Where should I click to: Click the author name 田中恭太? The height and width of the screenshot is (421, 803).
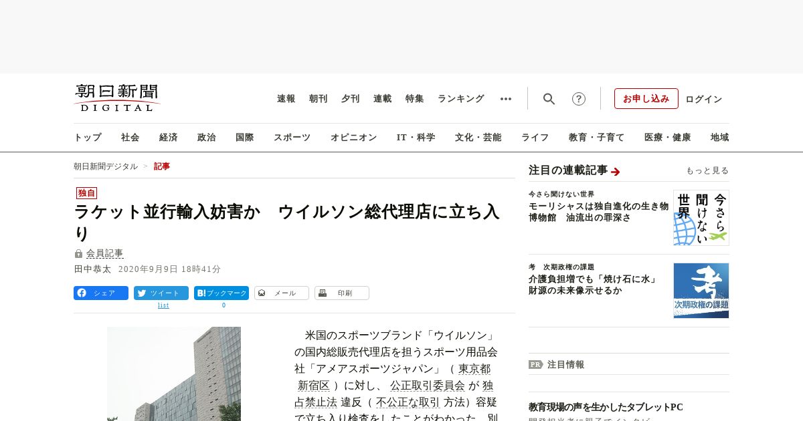(x=92, y=269)
